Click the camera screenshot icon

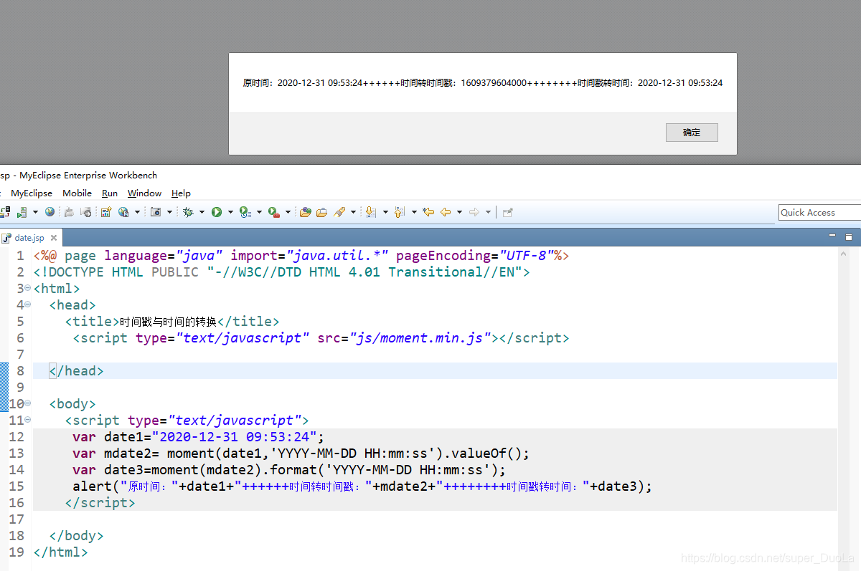(x=156, y=212)
